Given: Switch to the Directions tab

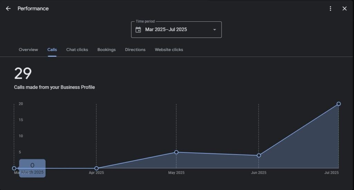Looking at the screenshot, I should point(135,50).
